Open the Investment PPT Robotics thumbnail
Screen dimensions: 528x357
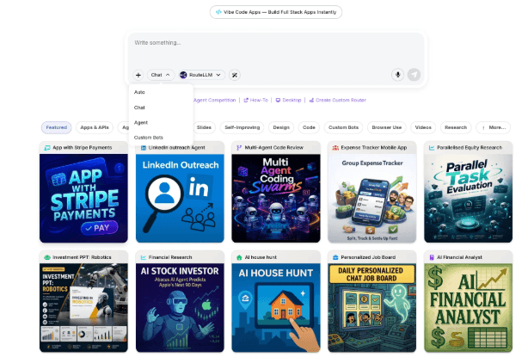click(83, 307)
